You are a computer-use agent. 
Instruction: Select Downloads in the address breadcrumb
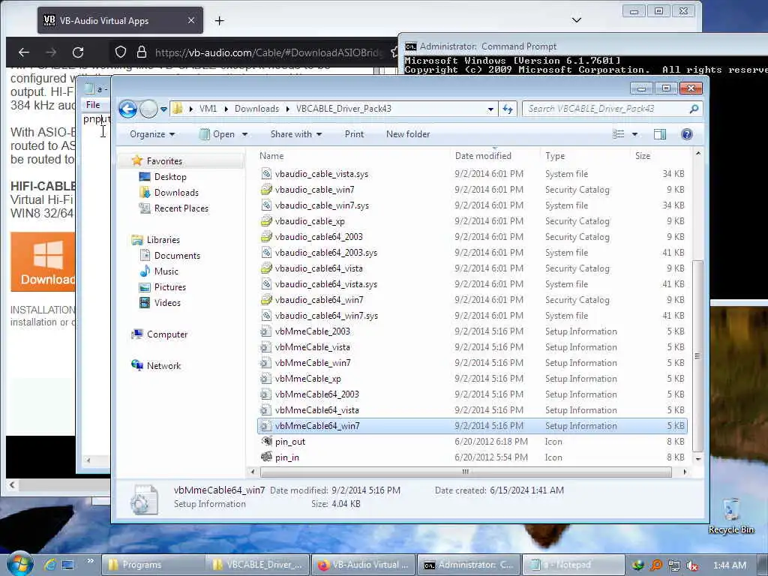pos(256,109)
